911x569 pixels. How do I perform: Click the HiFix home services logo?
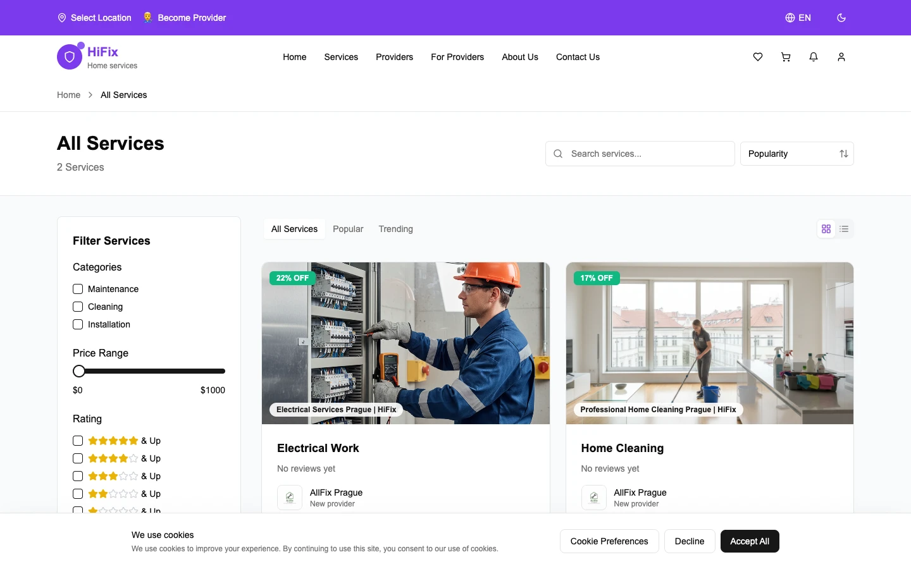[x=96, y=56]
